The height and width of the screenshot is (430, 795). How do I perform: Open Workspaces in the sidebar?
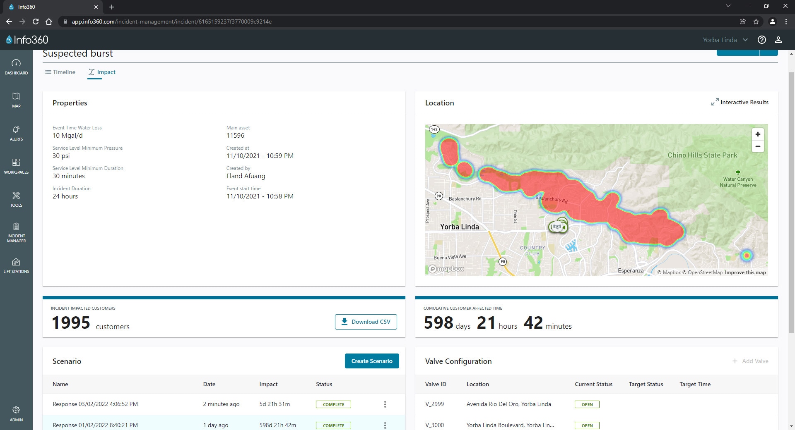pyautogui.click(x=16, y=166)
